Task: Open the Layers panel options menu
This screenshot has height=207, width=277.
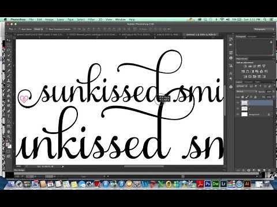Action: tap(274, 82)
